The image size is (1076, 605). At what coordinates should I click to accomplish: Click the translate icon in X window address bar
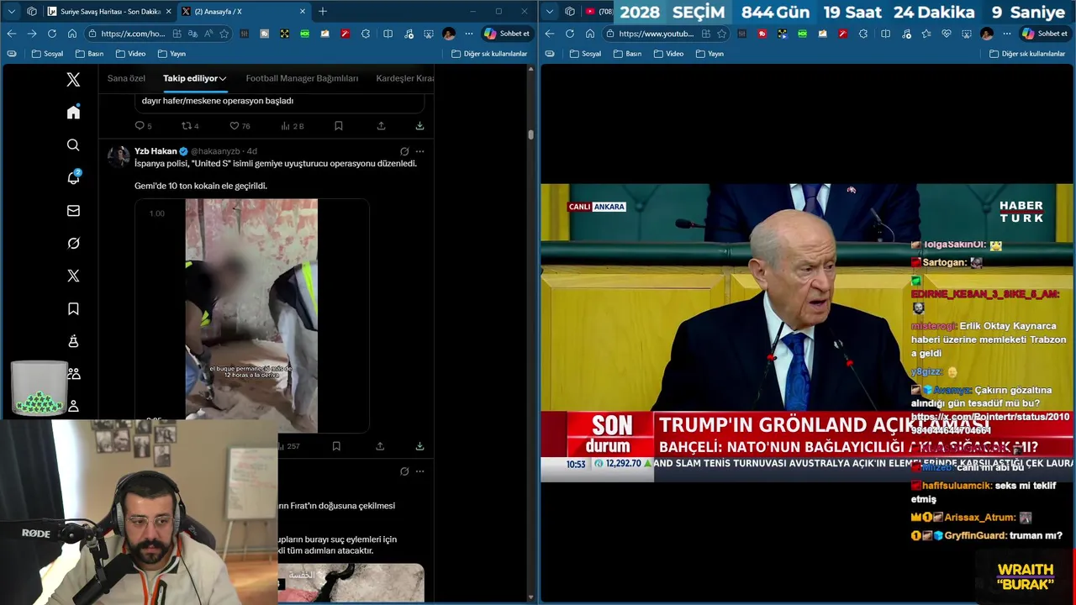coord(193,34)
